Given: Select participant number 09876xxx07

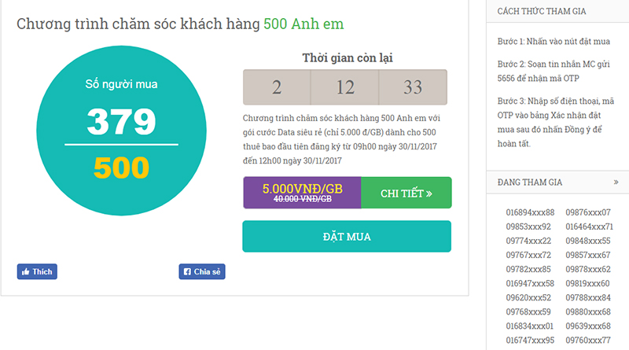Looking at the screenshot, I should (x=589, y=212).
